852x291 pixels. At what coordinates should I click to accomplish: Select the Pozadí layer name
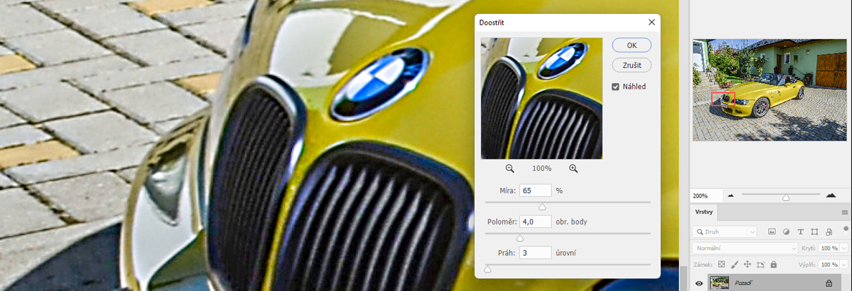click(x=745, y=283)
